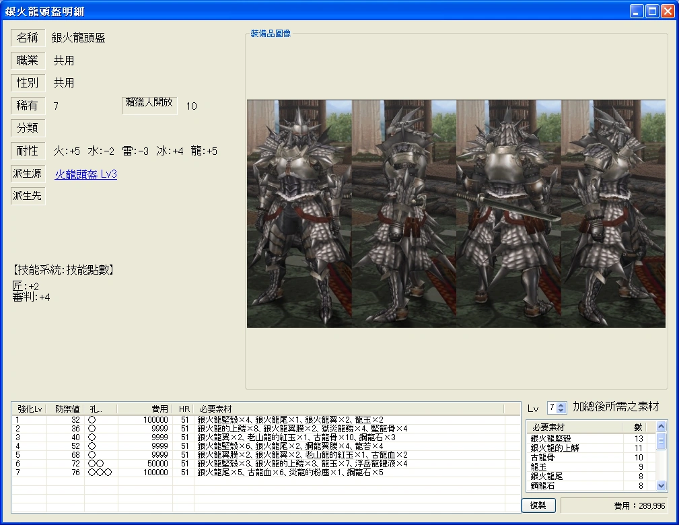This screenshot has height=525, width=679.
Task: Maximize the 銀火龍頭盔明細 window
Action: pos(651,11)
